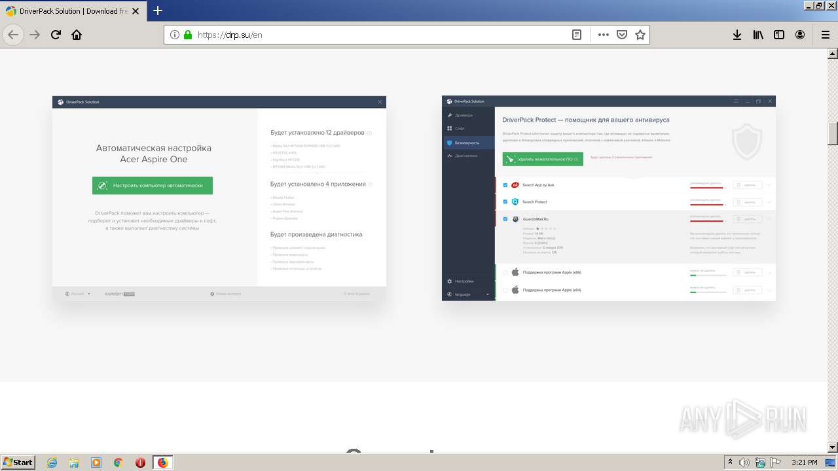Click Apple logo for x64 support row

click(515, 290)
